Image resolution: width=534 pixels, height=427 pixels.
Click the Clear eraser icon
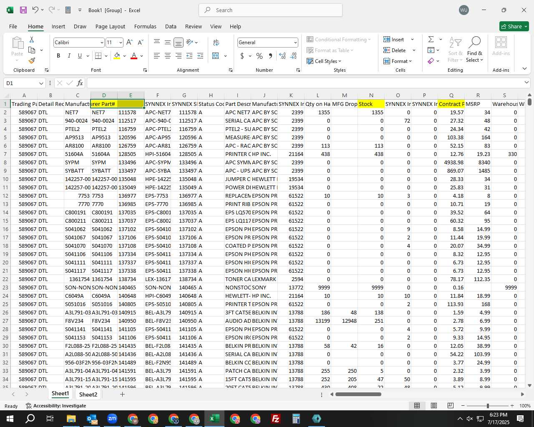tap(431, 61)
